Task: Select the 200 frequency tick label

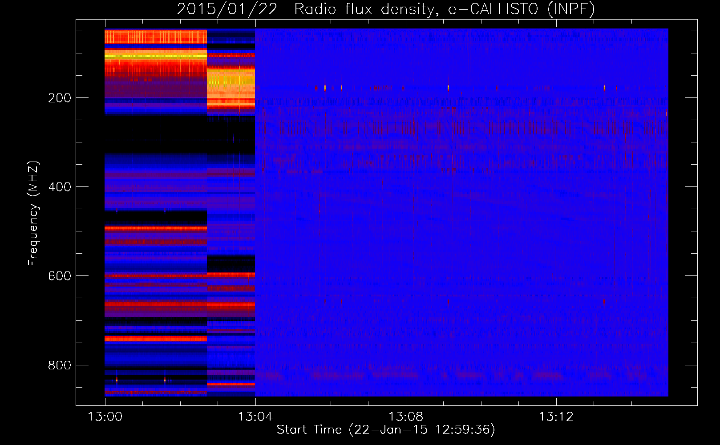Action: click(x=60, y=98)
